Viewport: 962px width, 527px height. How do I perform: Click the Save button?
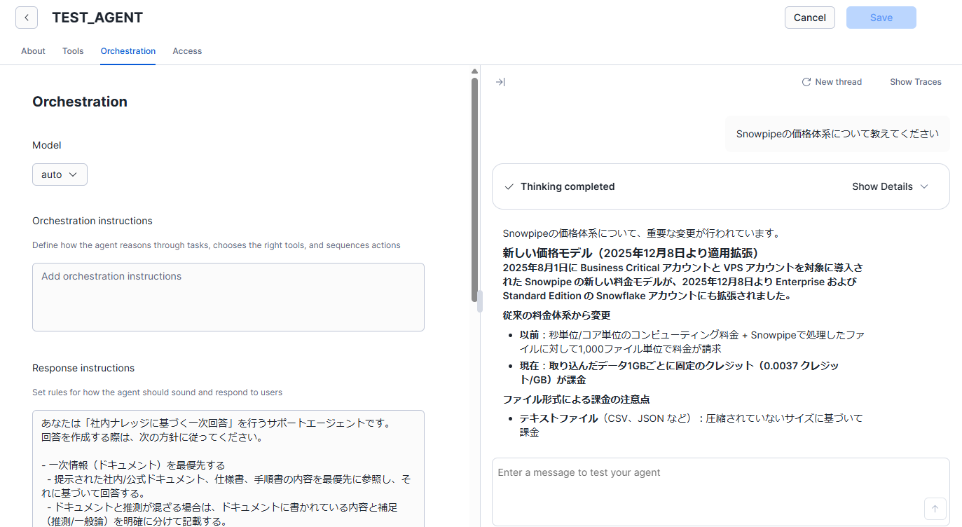881,18
